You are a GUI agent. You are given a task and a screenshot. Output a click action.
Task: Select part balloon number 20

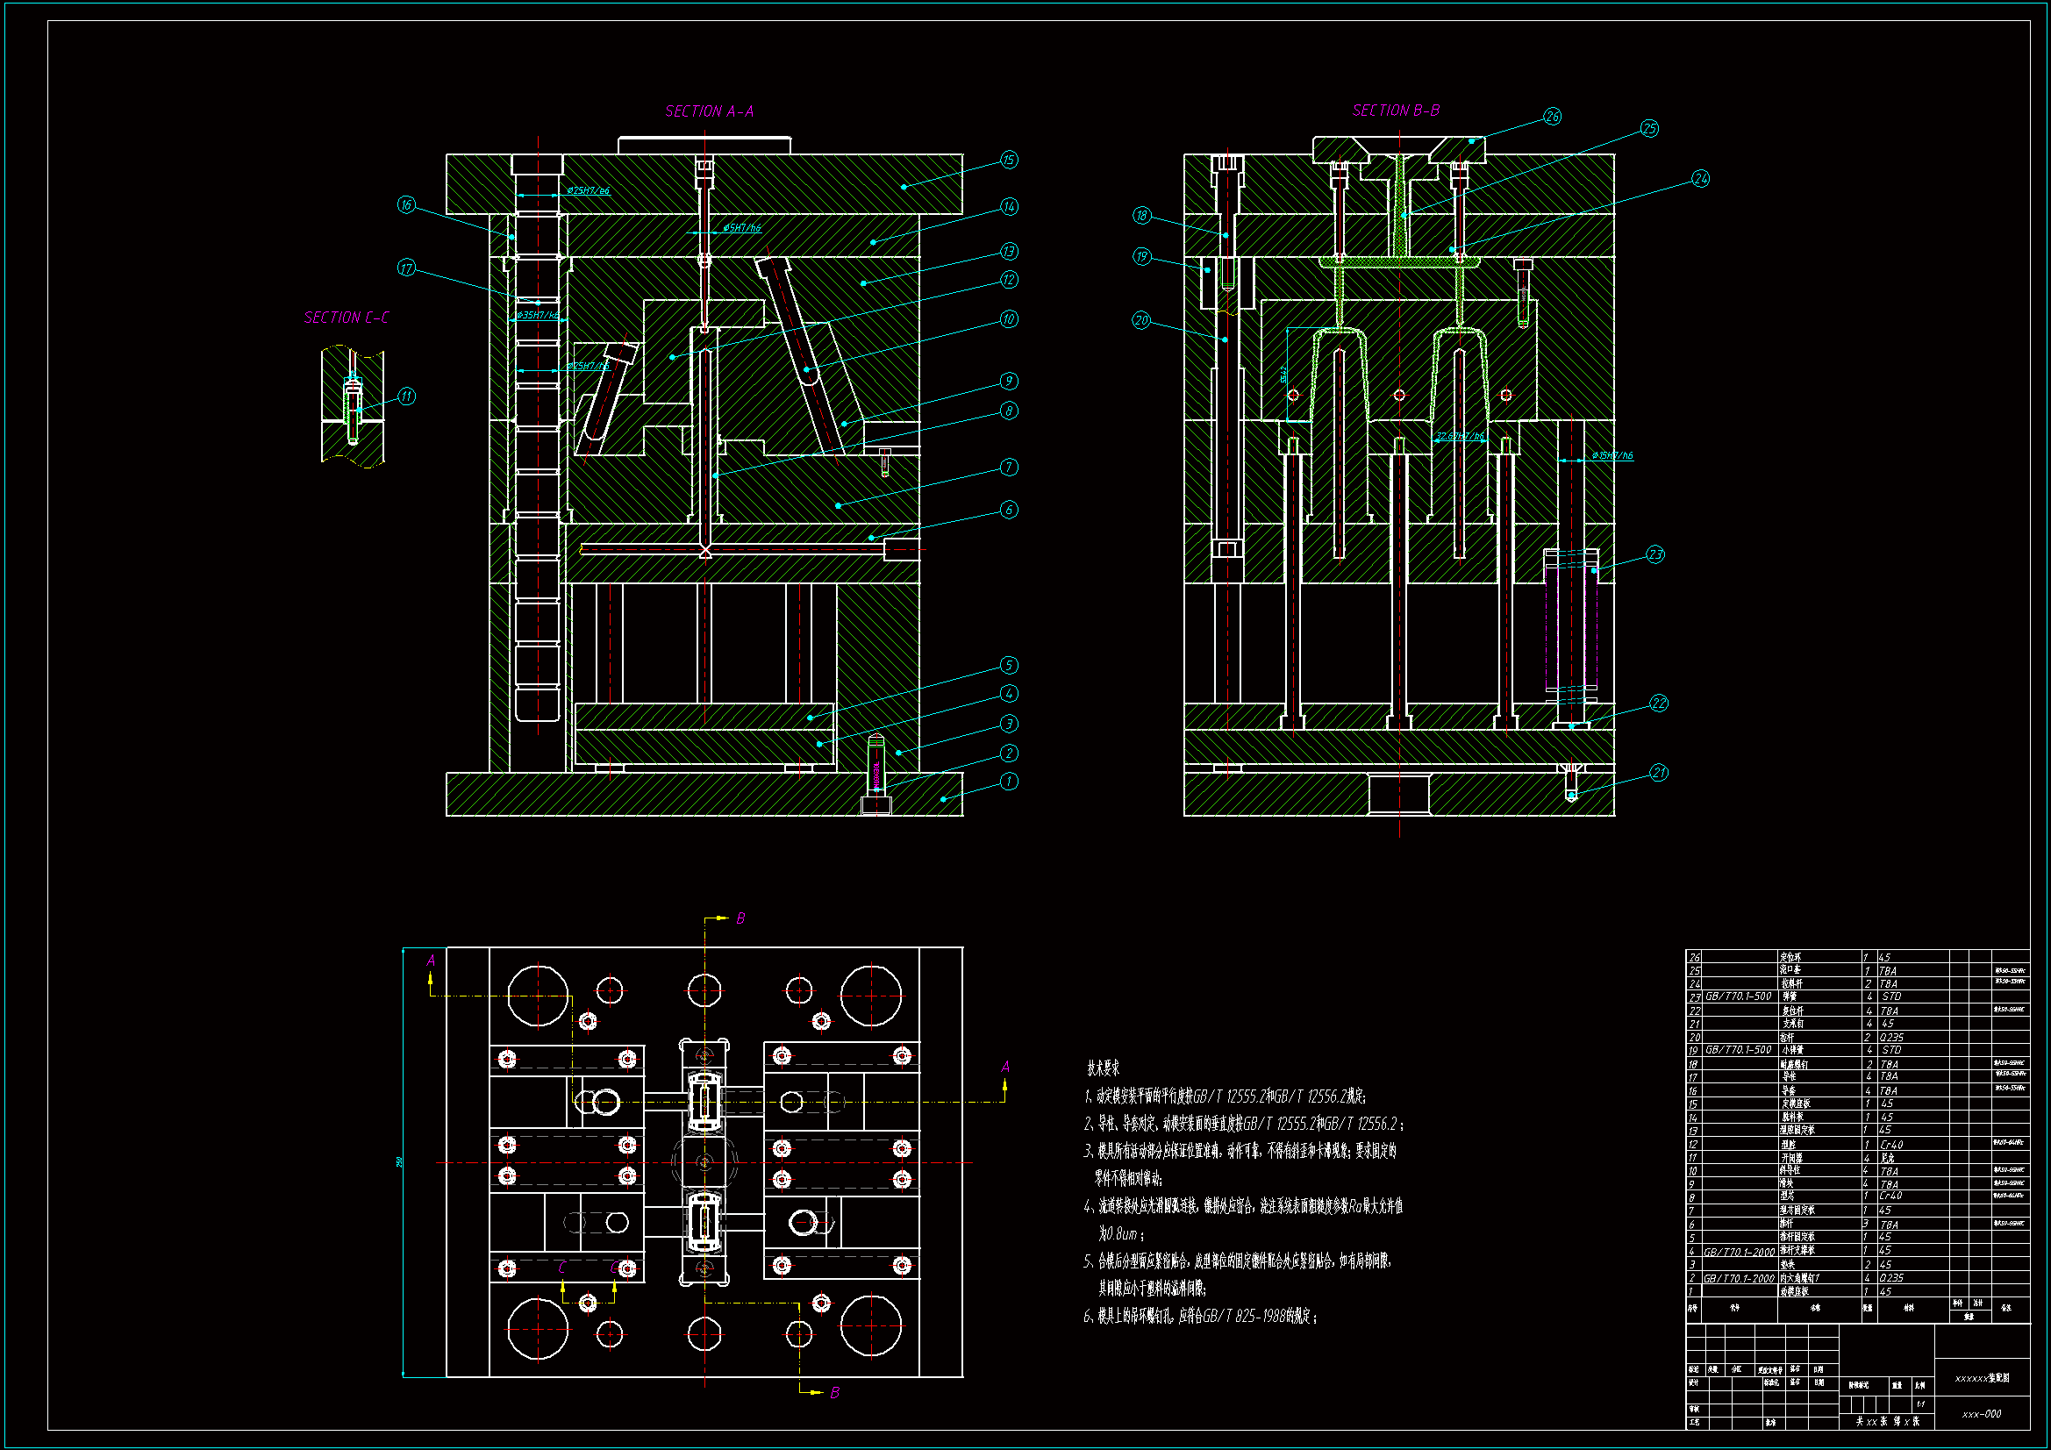coord(1141,321)
